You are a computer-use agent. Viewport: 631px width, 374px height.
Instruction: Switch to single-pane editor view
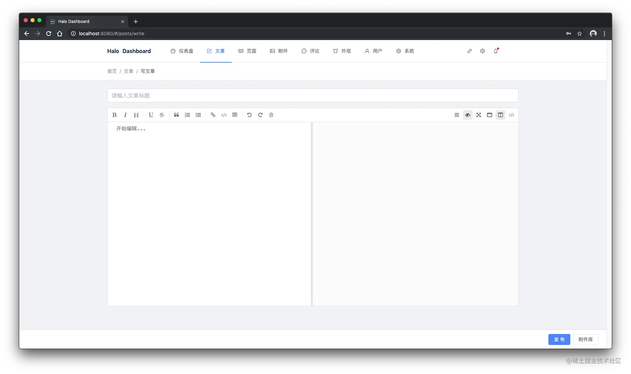[490, 115]
